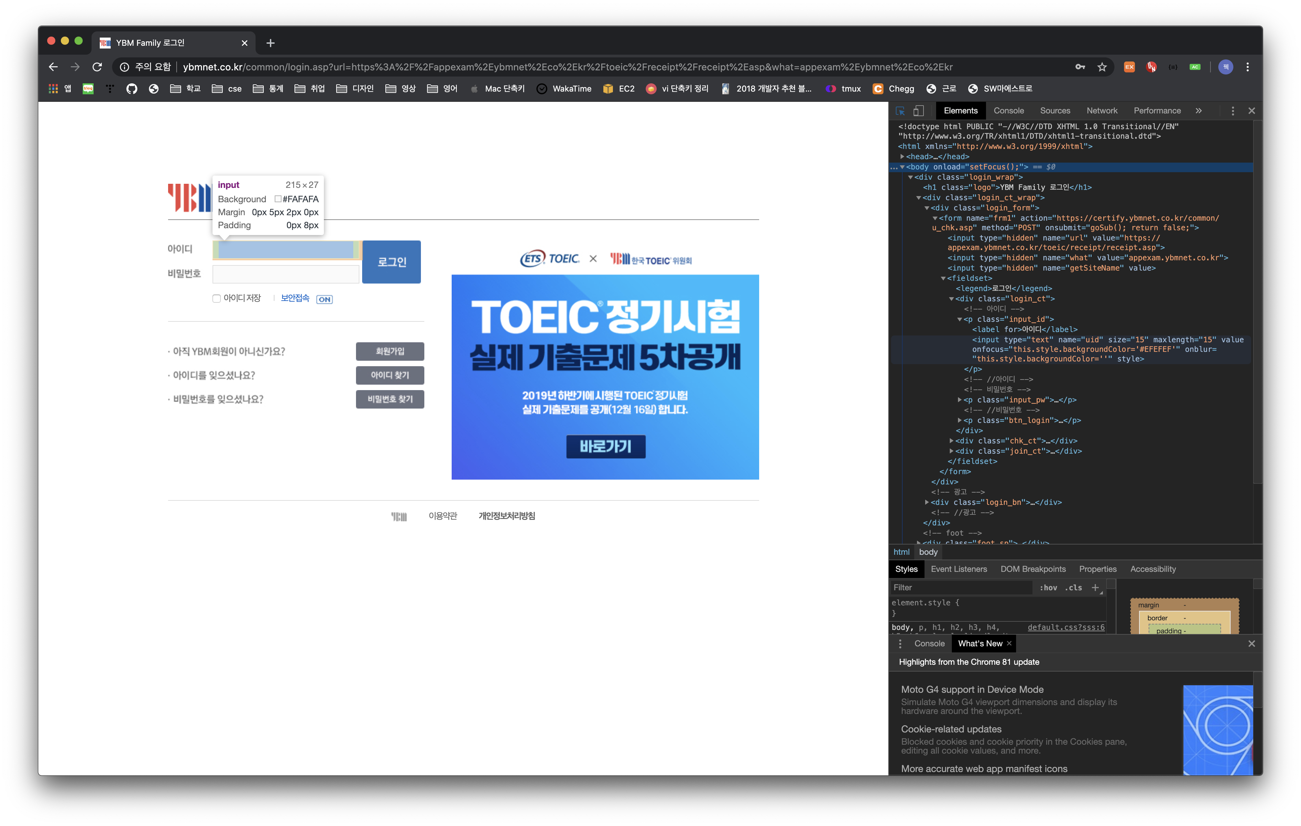Click the inspect element picker icon
The width and height of the screenshot is (1301, 826).
click(x=900, y=111)
